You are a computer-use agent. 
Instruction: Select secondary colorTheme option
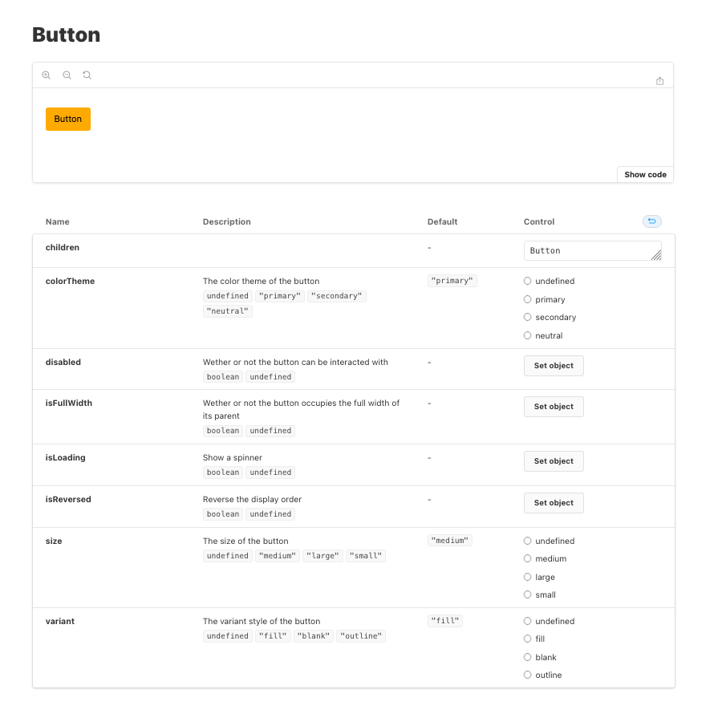[528, 317]
